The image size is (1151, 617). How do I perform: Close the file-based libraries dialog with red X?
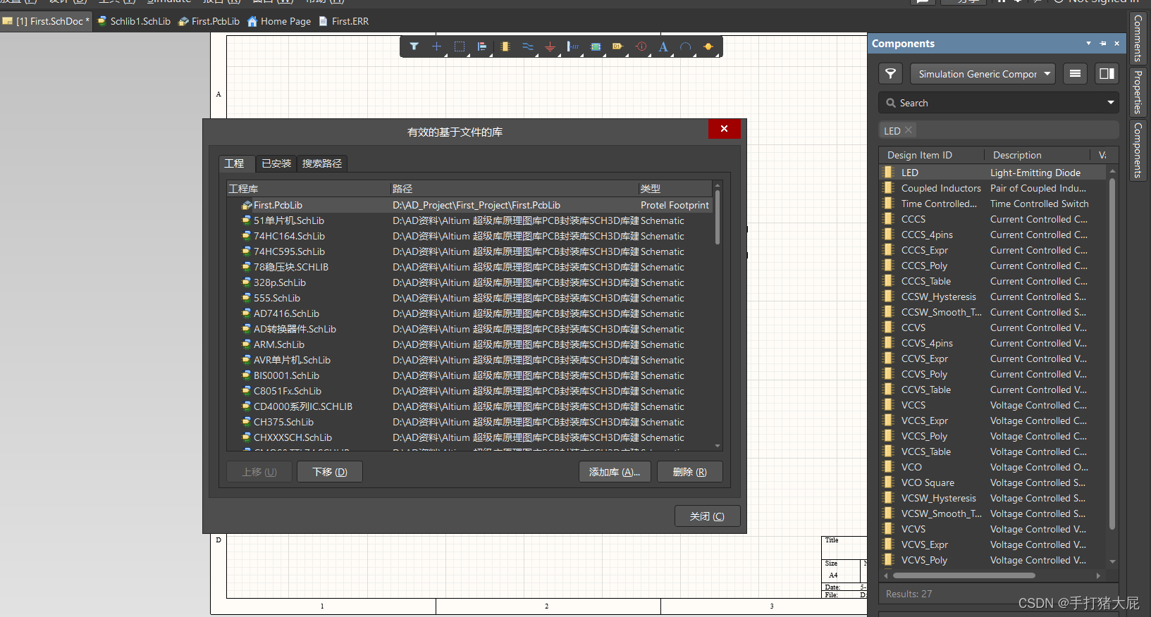click(x=724, y=129)
